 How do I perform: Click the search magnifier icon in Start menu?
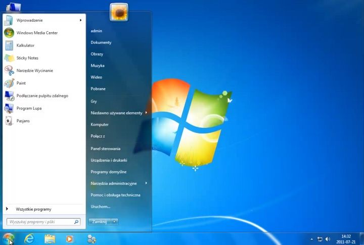coord(76,222)
